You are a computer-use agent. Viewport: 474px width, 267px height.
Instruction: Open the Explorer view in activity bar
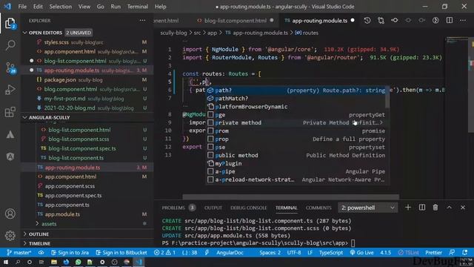(x=10, y=23)
